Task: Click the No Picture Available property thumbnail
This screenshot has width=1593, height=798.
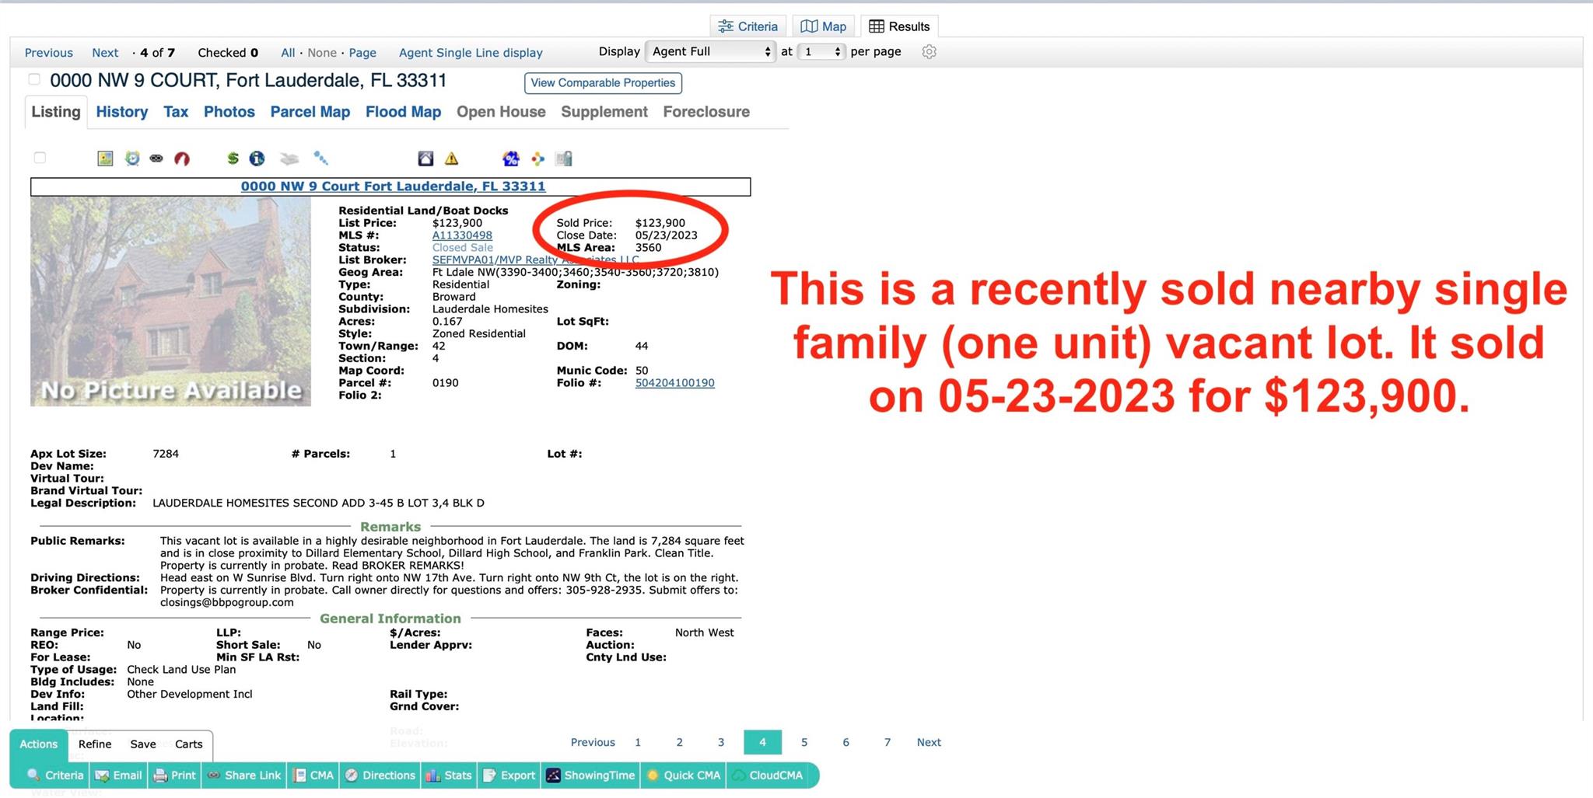Action: click(170, 301)
